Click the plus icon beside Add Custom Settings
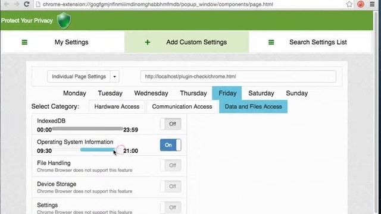381x214 pixels. (148, 42)
